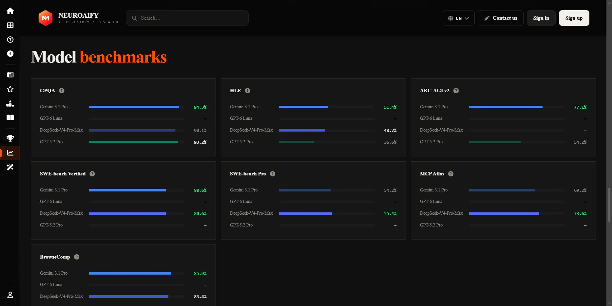Screen dimensions: 612x306
Task: Click the 77.1% ARC-AGI v2 score
Action: (580, 107)
